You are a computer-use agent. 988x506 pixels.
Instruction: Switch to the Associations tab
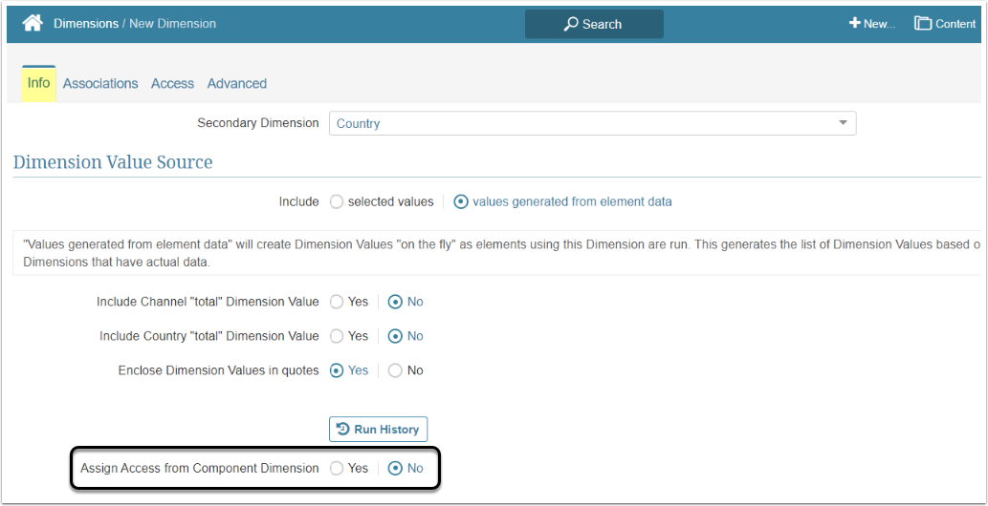pyautogui.click(x=100, y=84)
